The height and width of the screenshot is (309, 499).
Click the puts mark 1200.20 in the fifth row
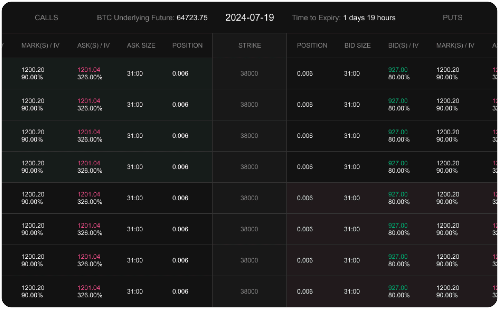click(x=448, y=194)
